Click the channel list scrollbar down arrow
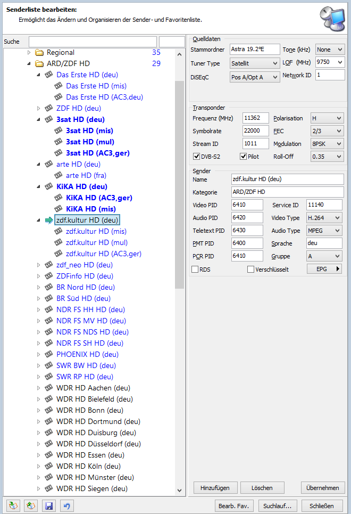Viewport: 351px width, 514px height. click(x=179, y=491)
